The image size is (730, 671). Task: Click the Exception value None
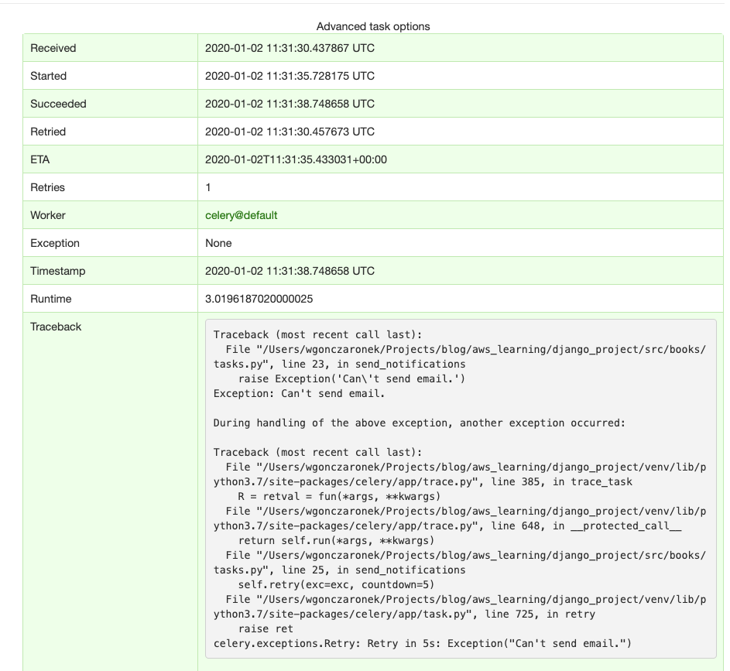[x=218, y=243]
